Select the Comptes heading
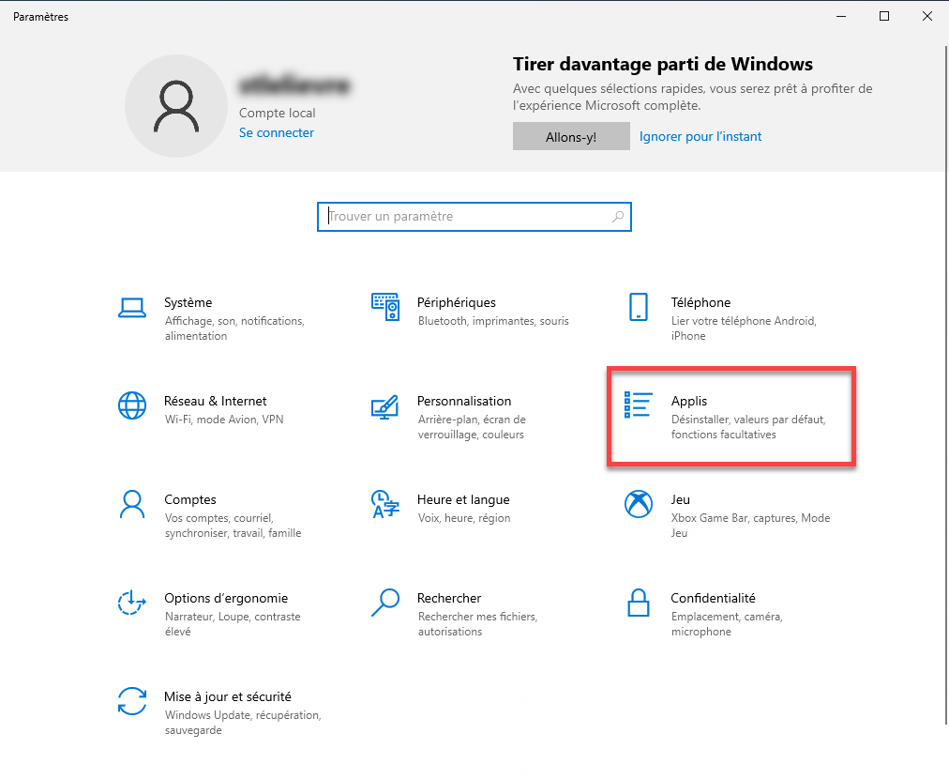The height and width of the screenshot is (779, 949). click(190, 499)
